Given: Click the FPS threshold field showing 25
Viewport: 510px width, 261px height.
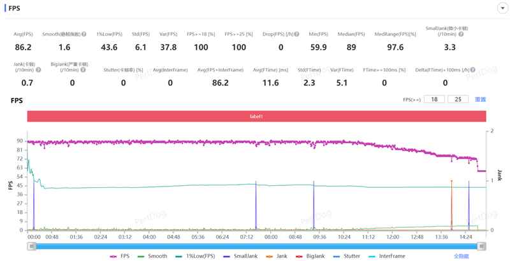Looking at the screenshot, I should [x=457, y=100].
